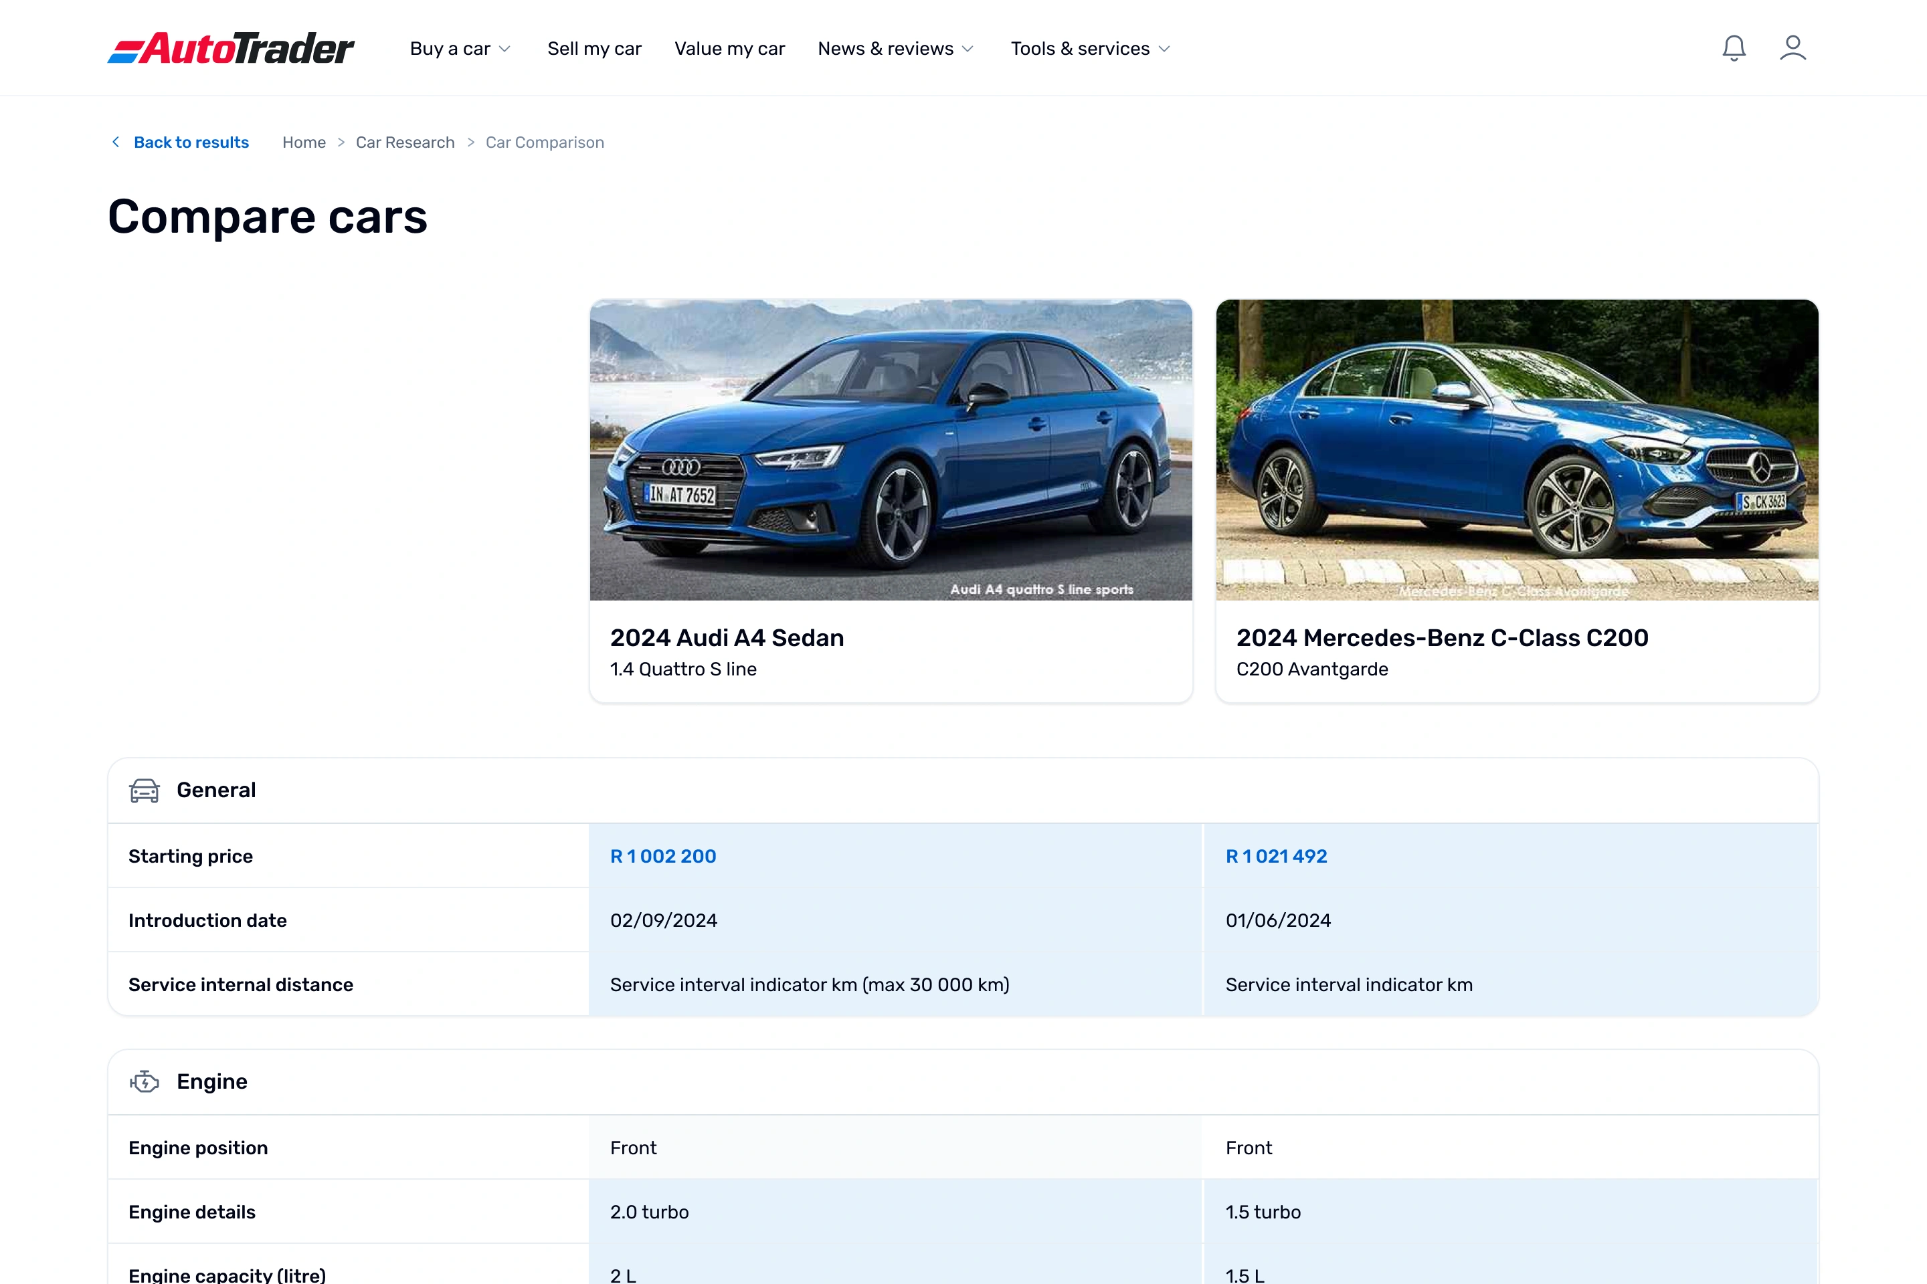Go back via Back to results link
The height and width of the screenshot is (1284, 1927).
191,142
